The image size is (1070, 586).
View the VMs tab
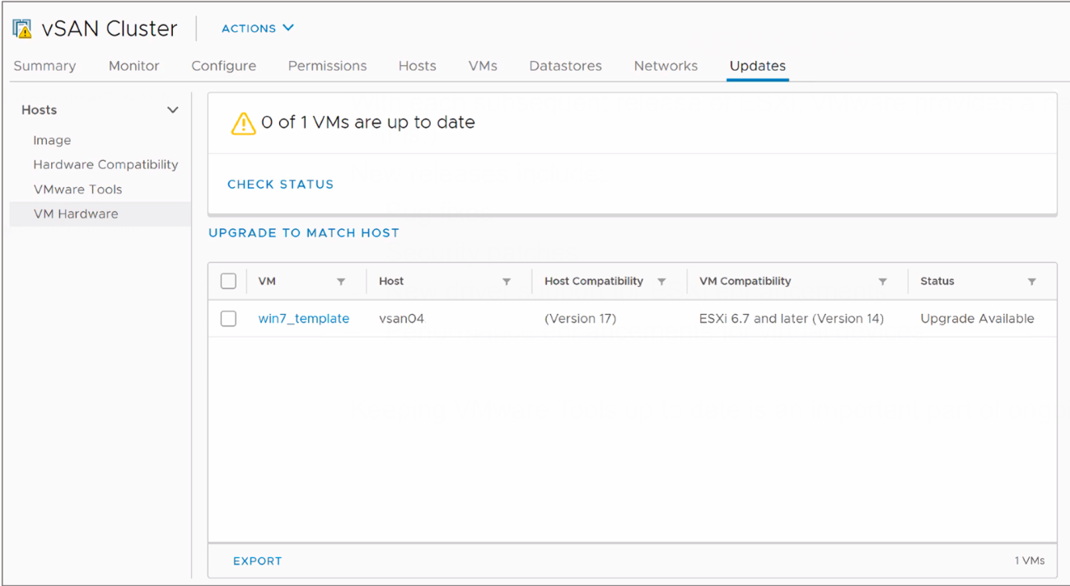tap(483, 66)
